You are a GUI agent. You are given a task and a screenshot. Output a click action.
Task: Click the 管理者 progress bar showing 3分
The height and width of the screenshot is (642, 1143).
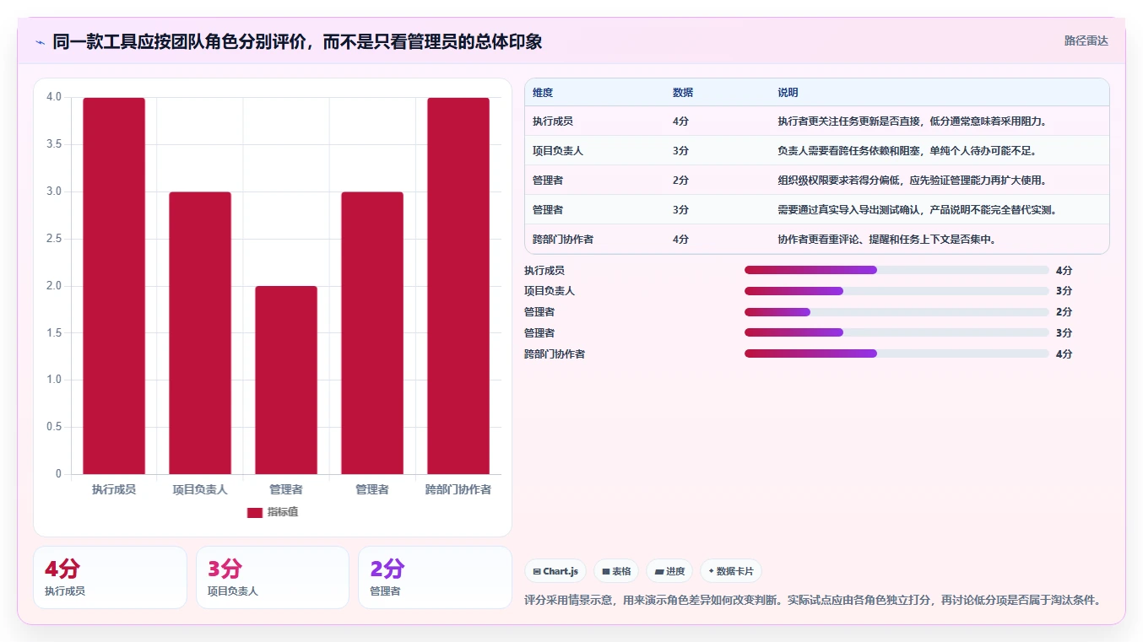(897, 332)
